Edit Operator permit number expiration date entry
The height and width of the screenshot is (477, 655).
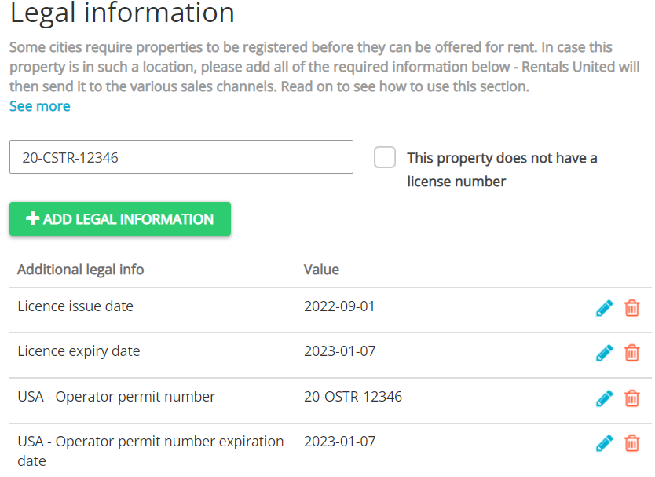(604, 444)
